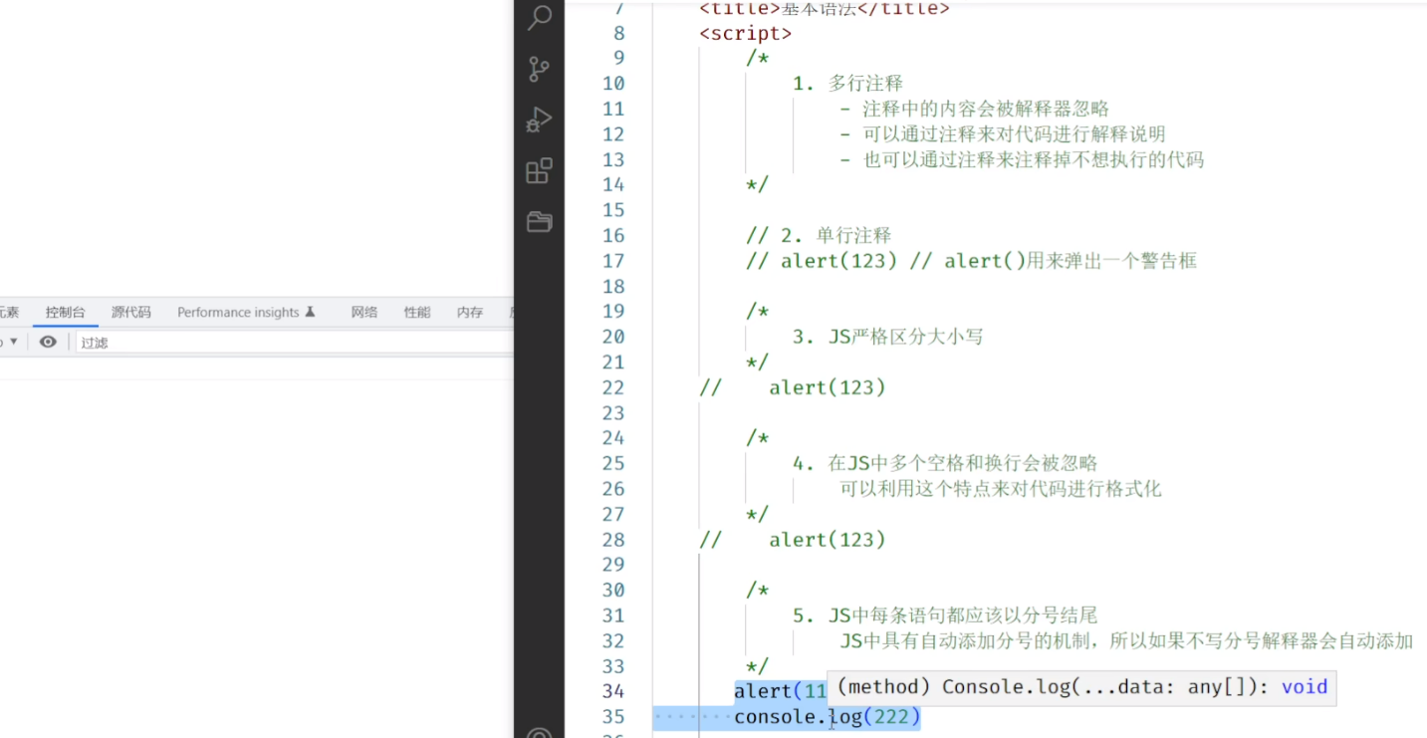
Task: Switch to the 性能 tab in DevTools
Action: click(x=417, y=312)
